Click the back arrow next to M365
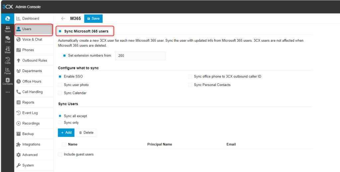 click(x=63, y=19)
